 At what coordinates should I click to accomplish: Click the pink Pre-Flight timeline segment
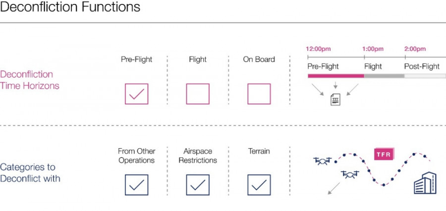coord(336,76)
